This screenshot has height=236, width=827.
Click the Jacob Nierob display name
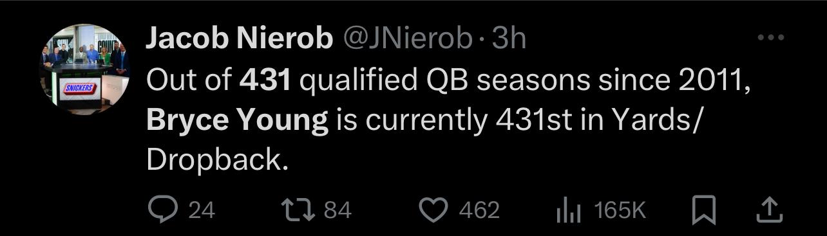coord(240,39)
